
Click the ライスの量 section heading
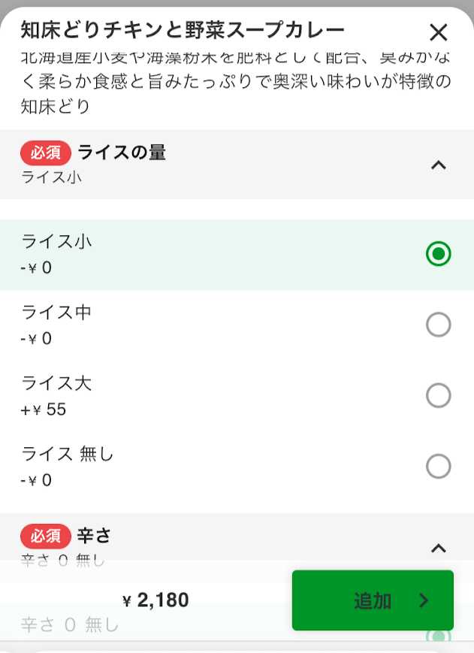[122, 153]
